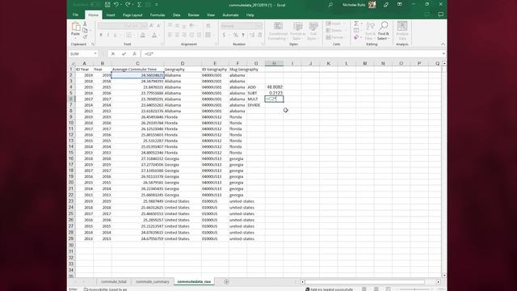Click the AutoSum sigma in quick access toolbar

point(139,5)
